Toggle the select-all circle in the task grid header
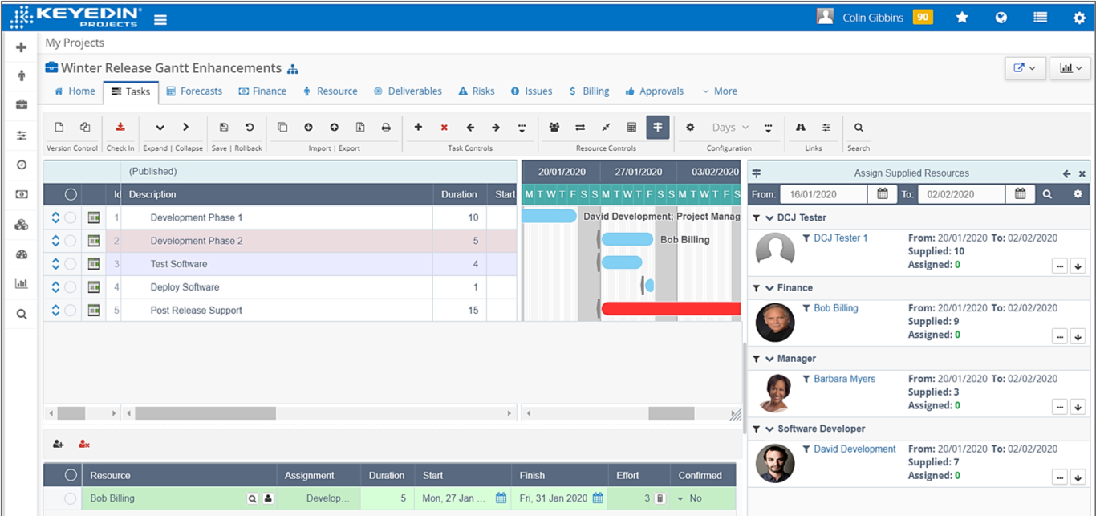 tap(71, 194)
